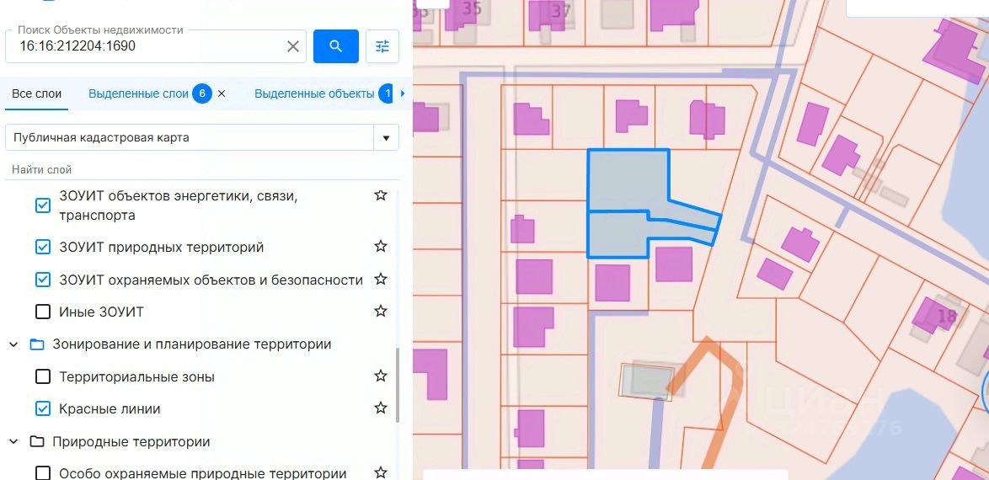The image size is (989, 480).
Task: Click the building labeled 37 on map
Action: coord(547,16)
